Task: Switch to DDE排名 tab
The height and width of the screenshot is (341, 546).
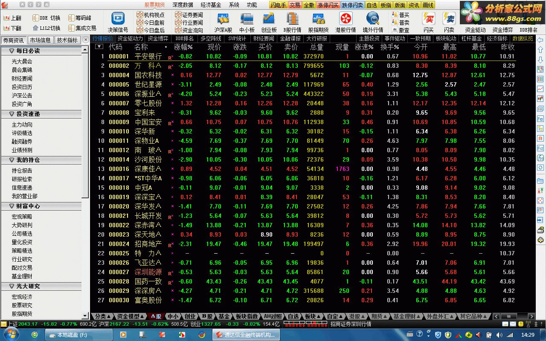Action: (x=184, y=38)
